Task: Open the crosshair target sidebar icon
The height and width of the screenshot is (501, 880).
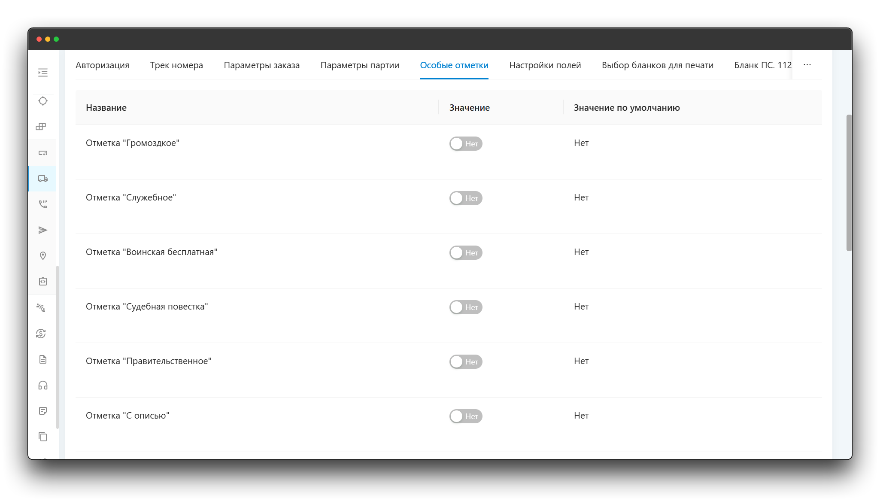Action: [x=43, y=101]
